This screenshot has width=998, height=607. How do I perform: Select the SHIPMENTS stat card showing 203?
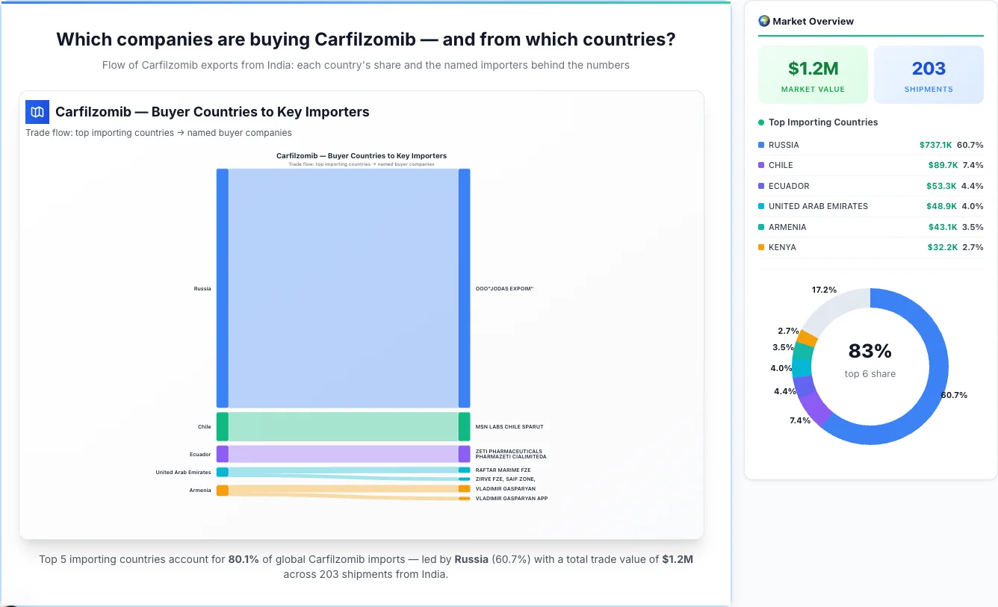coord(929,74)
